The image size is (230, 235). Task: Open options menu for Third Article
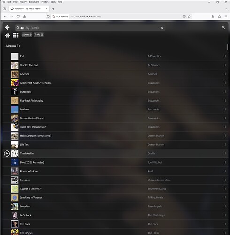[225, 153]
